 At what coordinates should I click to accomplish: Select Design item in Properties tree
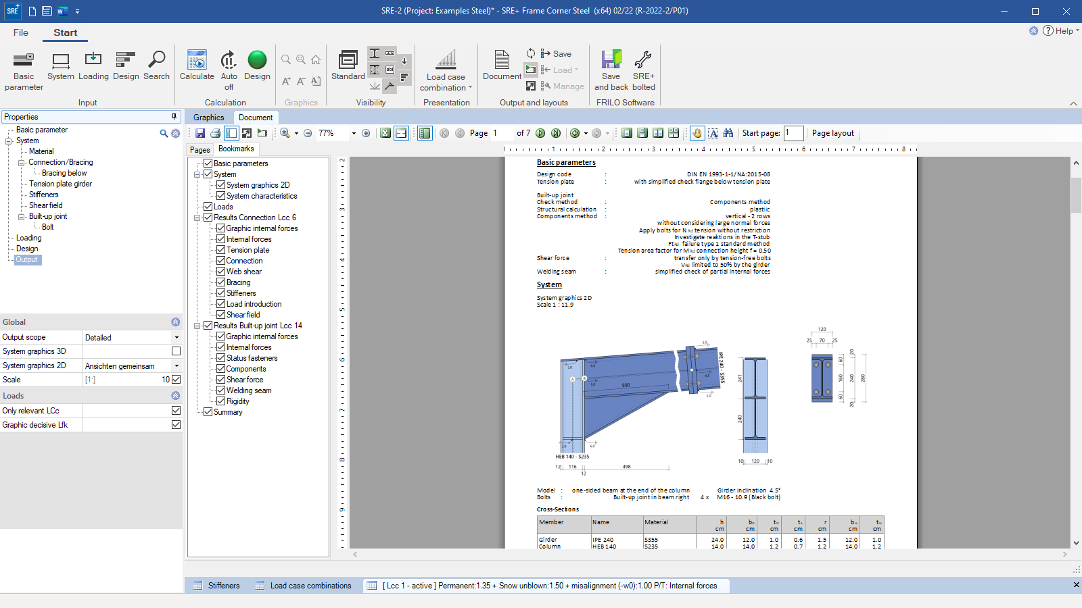pyautogui.click(x=27, y=249)
